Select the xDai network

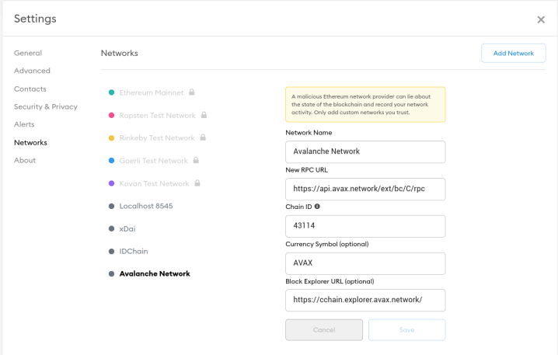click(x=127, y=228)
